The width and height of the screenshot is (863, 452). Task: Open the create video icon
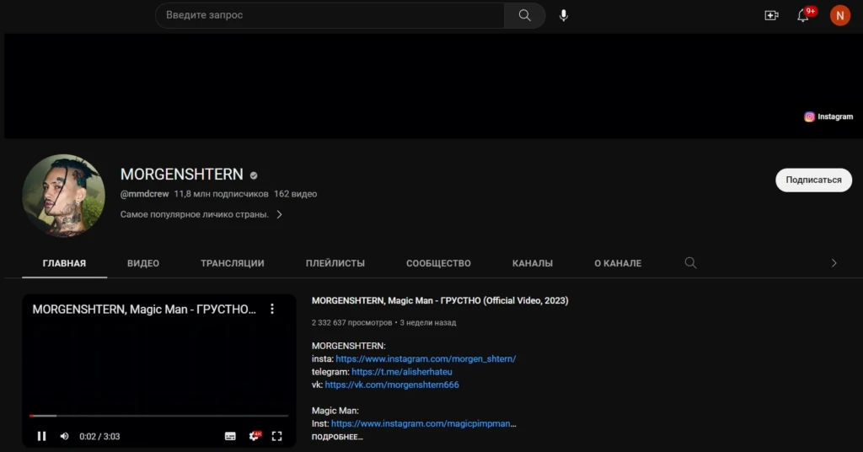[x=772, y=15]
